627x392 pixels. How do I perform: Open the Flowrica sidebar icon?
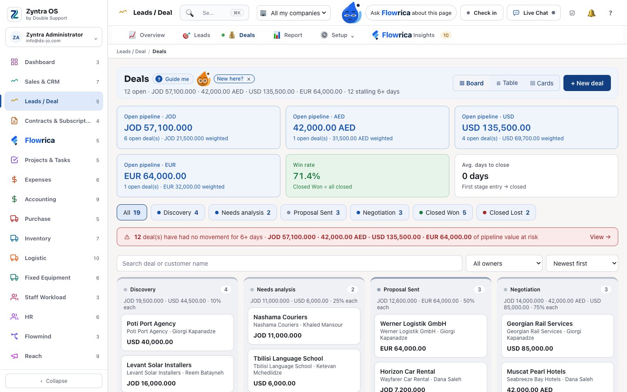click(14, 140)
